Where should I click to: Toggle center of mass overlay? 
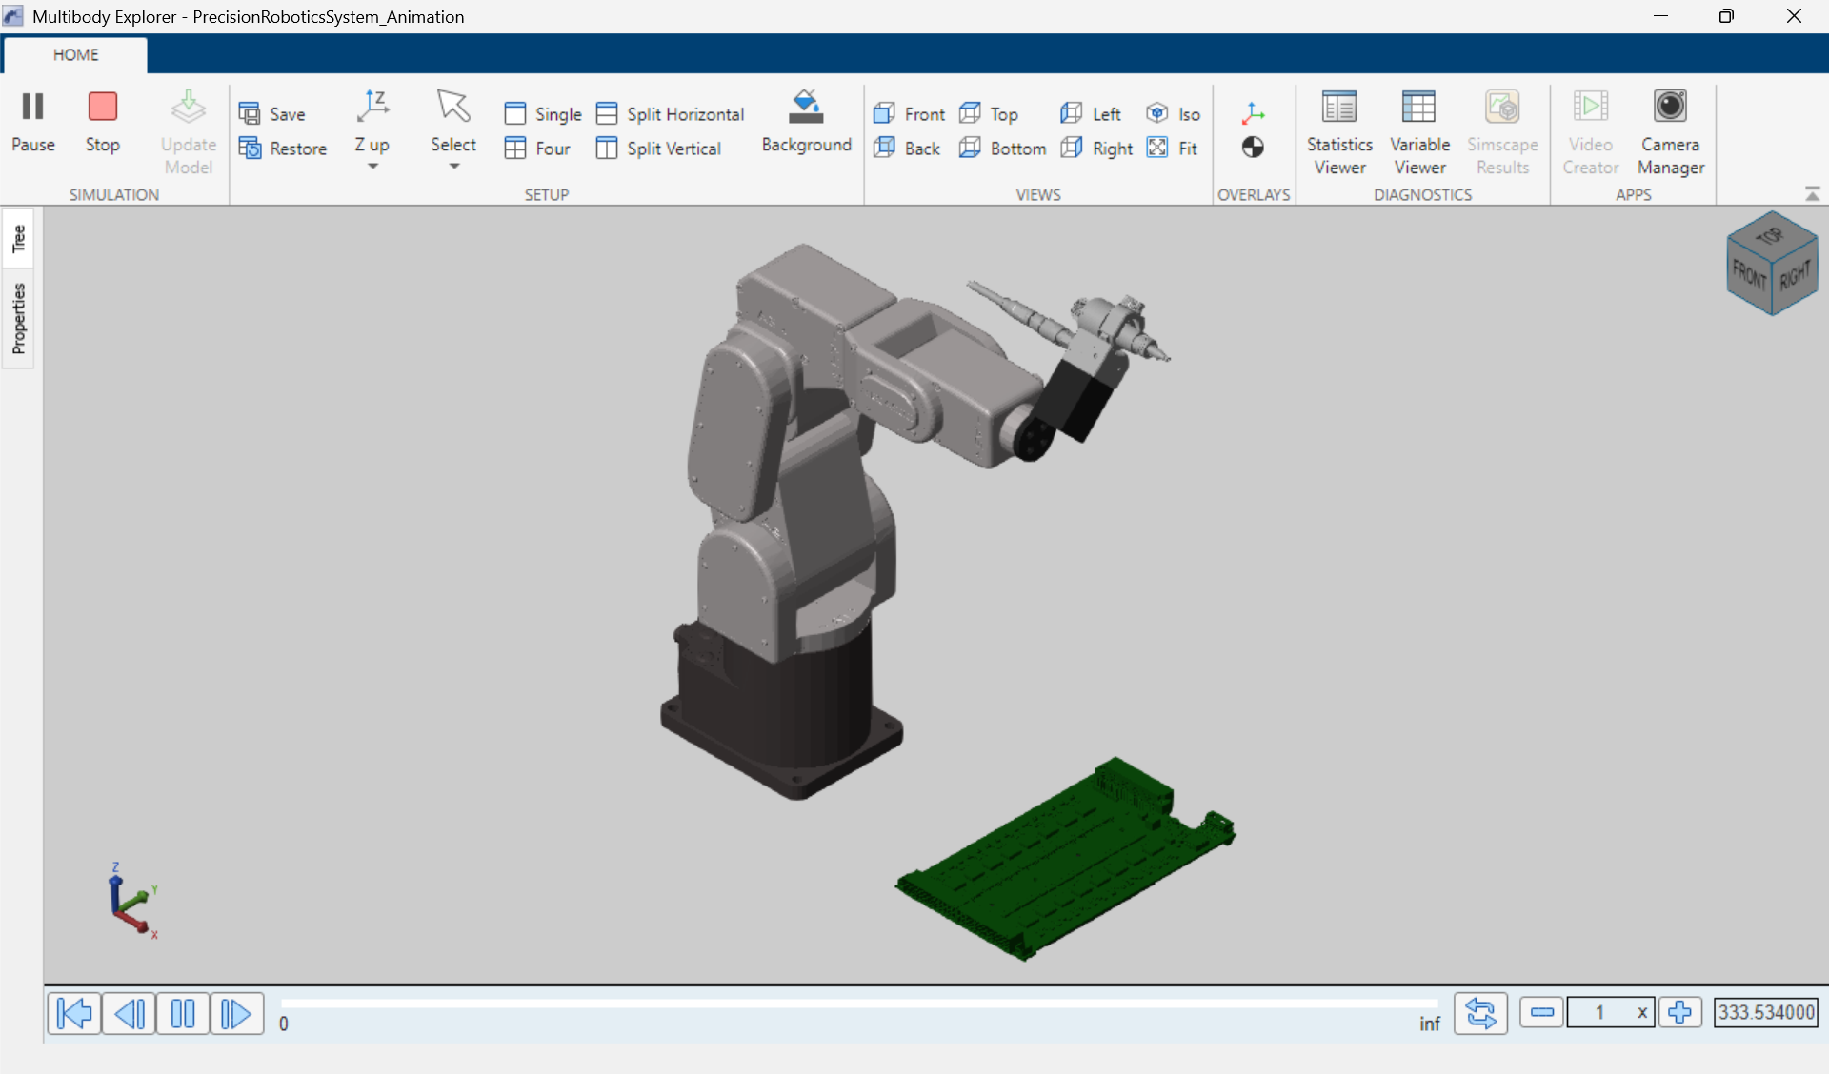tap(1254, 148)
